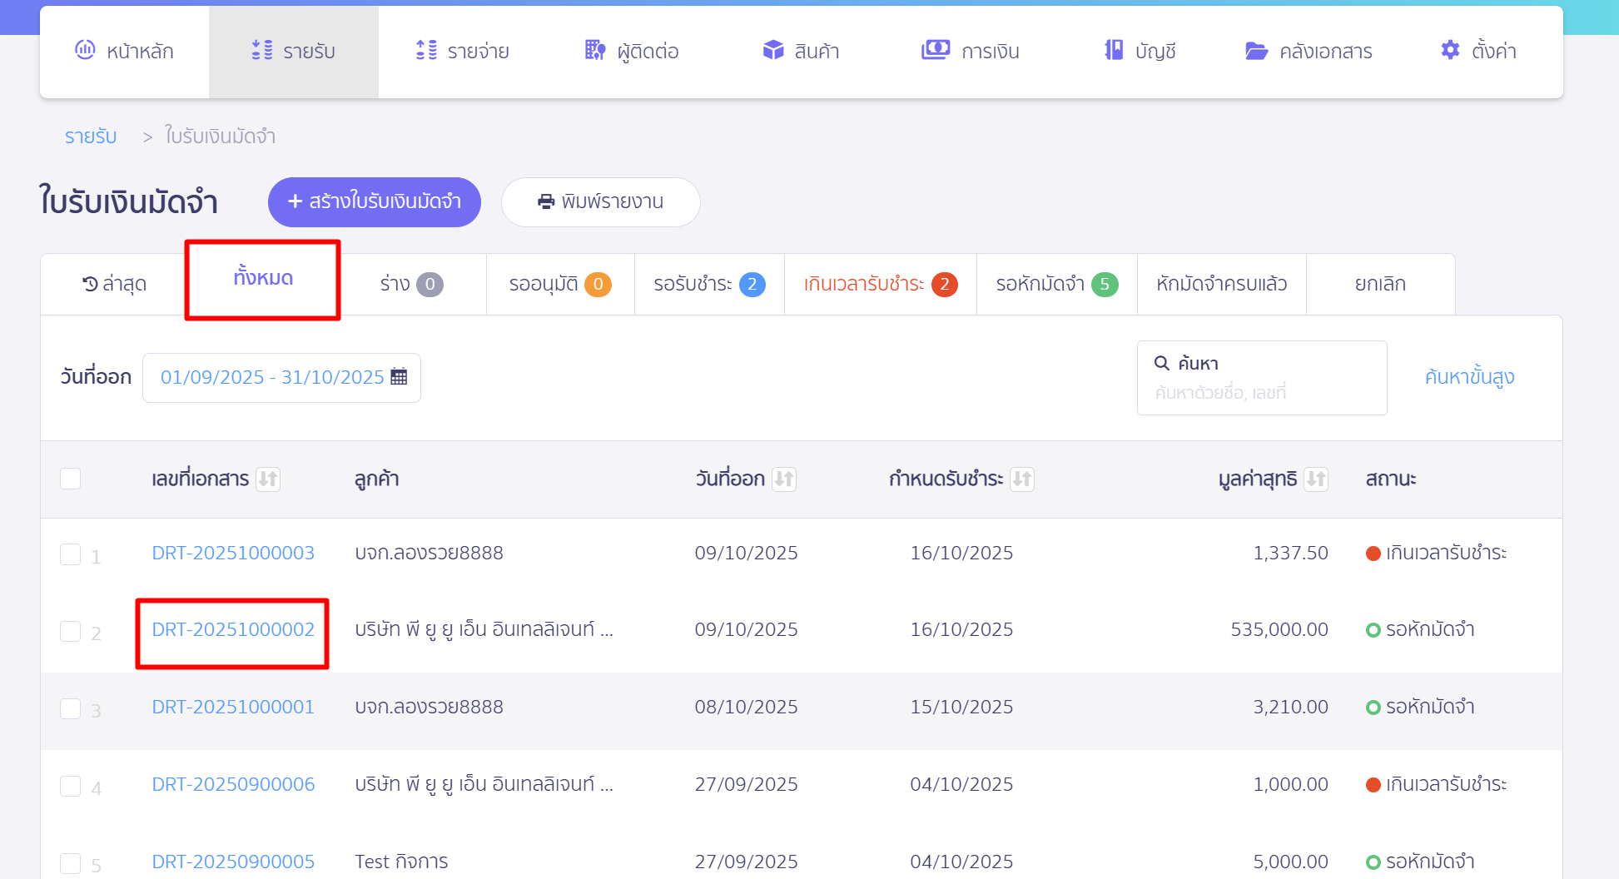Image resolution: width=1619 pixels, height=879 pixels.
Task: Click the home dashboard icon in navigation
Action: [x=85, y=51]
